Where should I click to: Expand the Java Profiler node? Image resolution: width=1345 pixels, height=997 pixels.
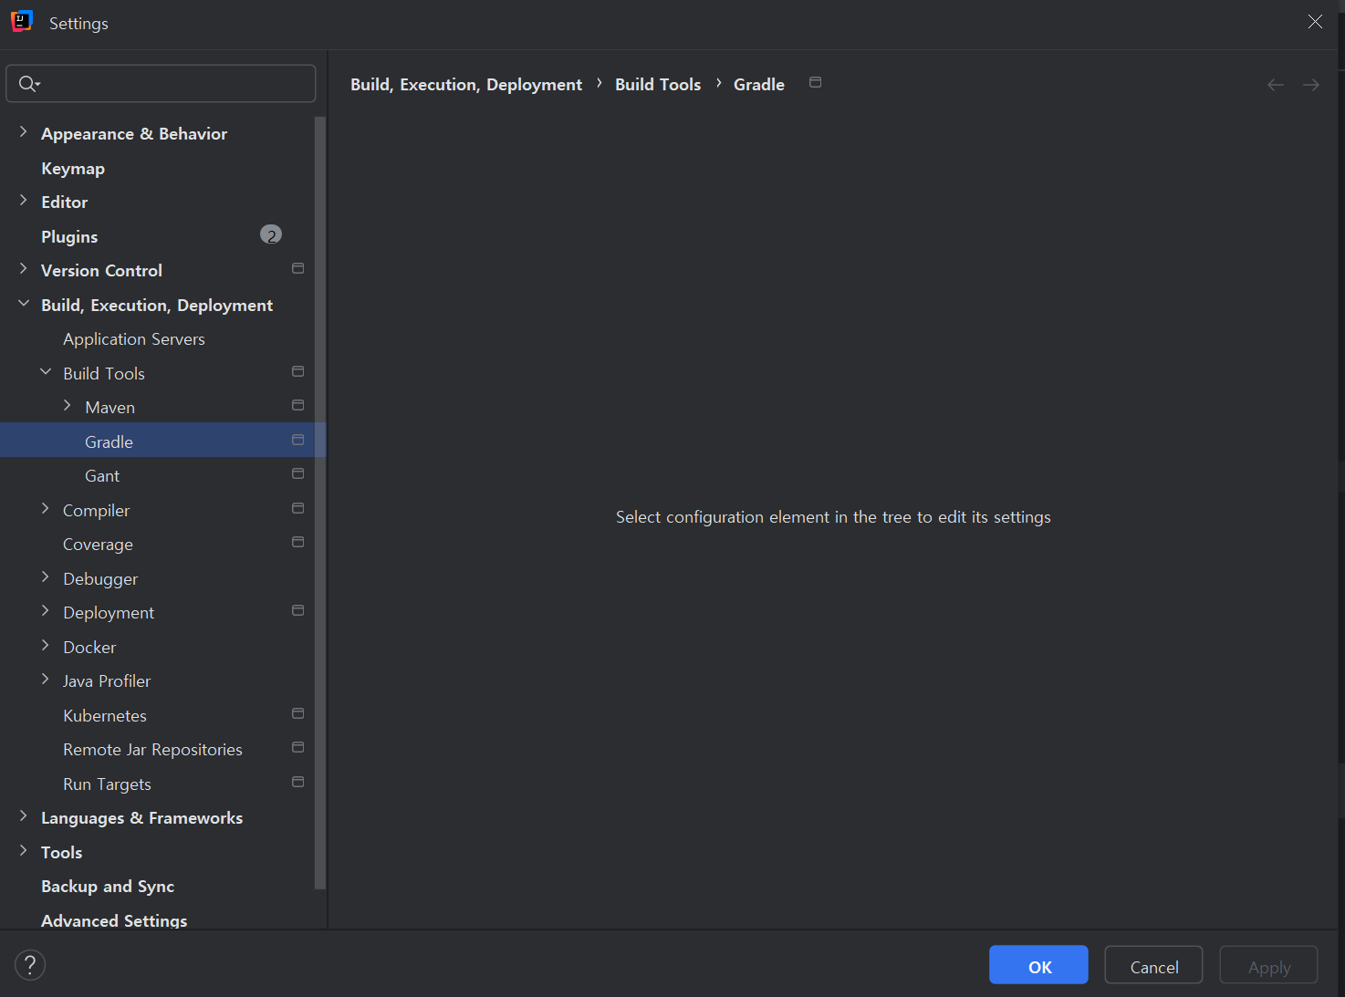point(46,680)
